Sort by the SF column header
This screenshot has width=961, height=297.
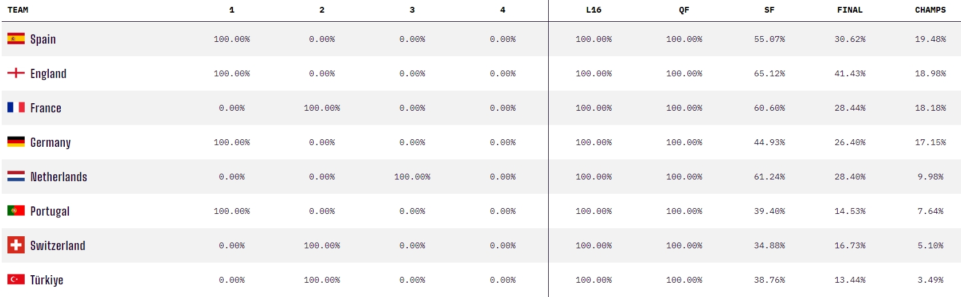click(769, 10)
